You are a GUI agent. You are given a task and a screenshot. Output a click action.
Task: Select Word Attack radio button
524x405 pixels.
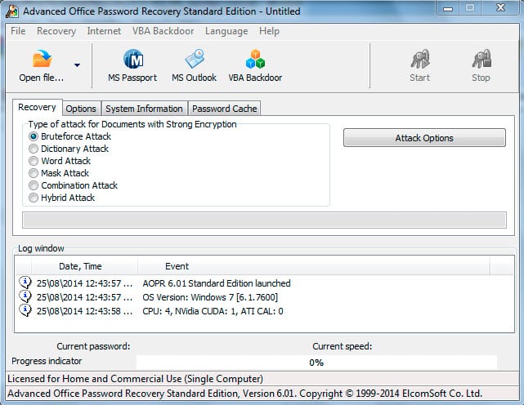pos(34,161)
